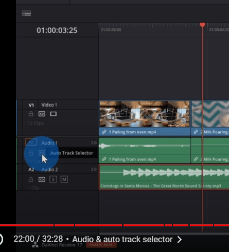Solo the Audio 2 track

coord(53,179)
